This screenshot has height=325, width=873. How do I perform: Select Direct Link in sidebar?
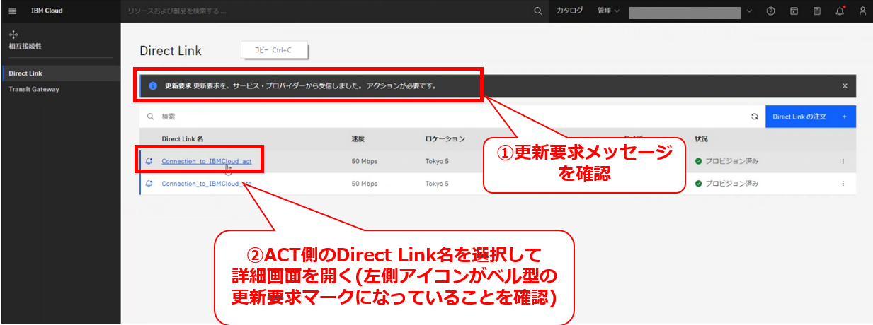click(60, 73)
